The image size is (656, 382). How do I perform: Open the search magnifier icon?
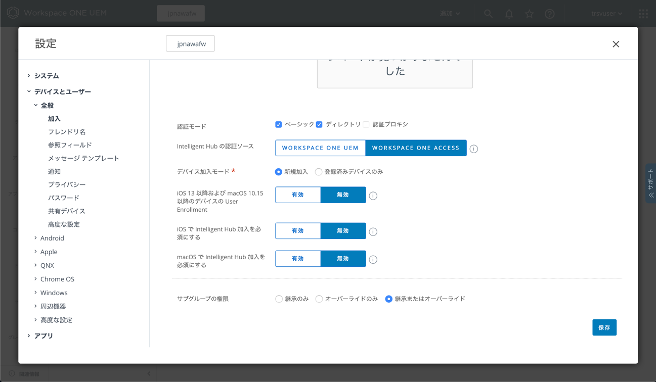tap(488, 14)
